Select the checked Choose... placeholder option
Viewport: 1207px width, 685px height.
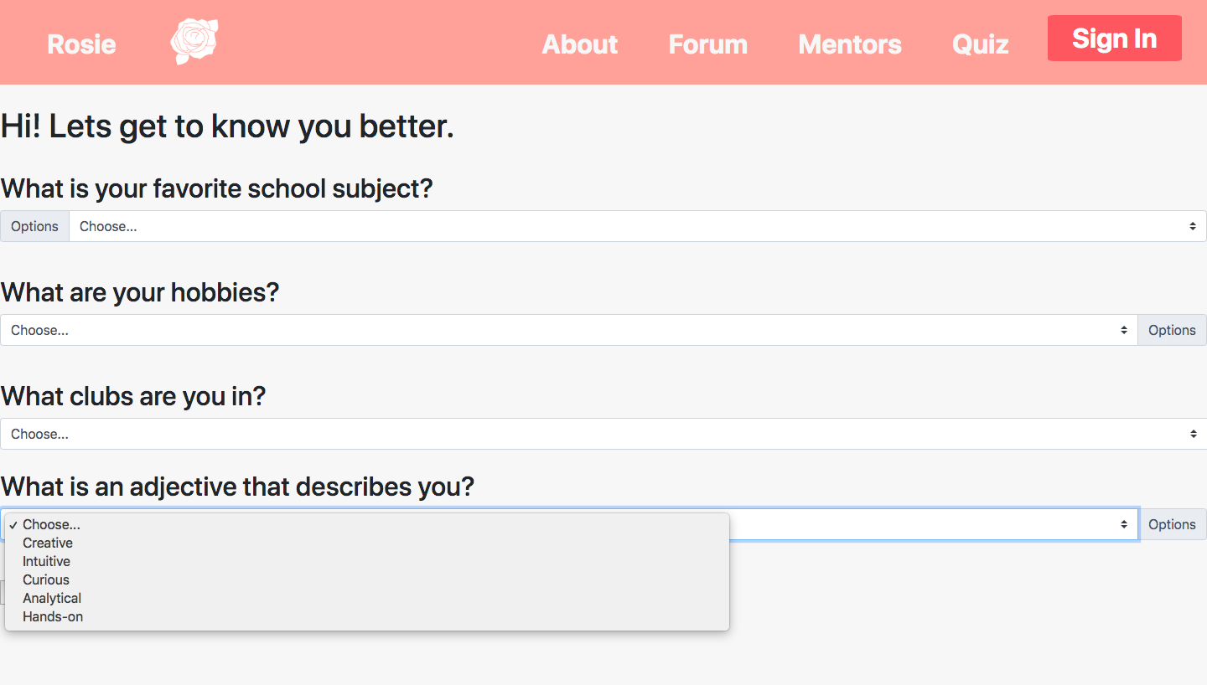tap(51, 524)
